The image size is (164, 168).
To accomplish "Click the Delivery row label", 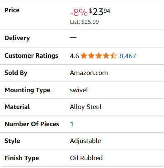I will coord(17,38).
